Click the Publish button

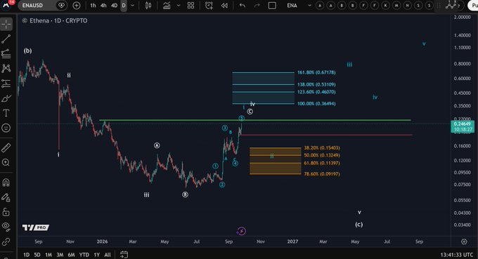[x=473, y=6]
